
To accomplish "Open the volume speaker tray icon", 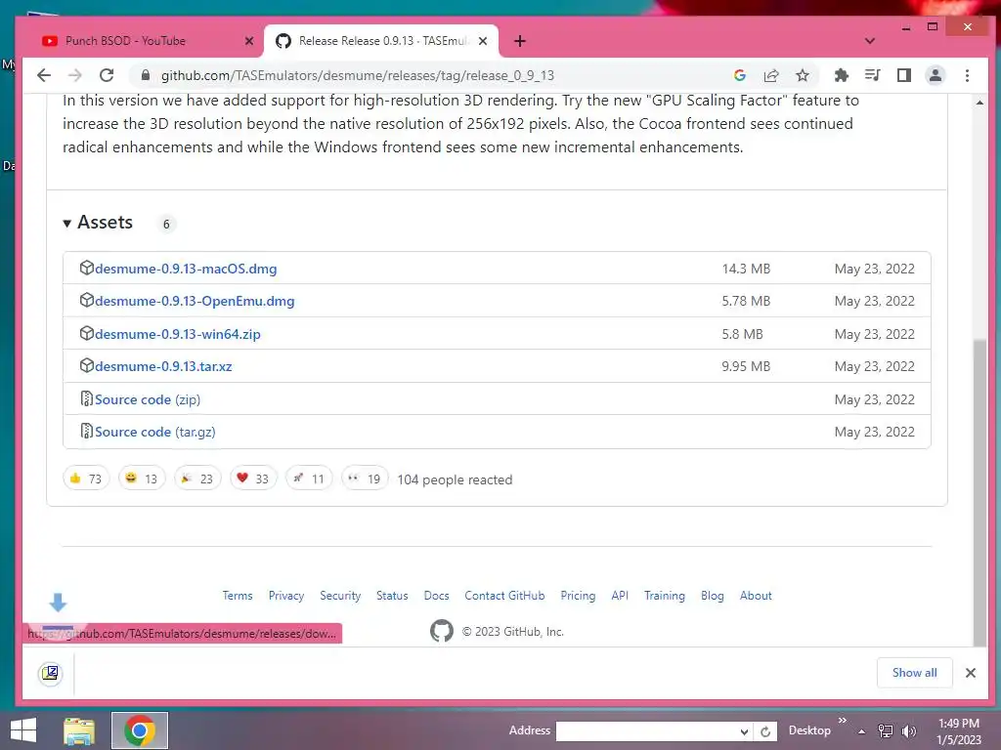I will tap(909, 730).
